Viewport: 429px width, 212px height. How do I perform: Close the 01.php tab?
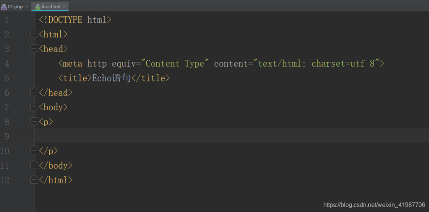point(26,6)
